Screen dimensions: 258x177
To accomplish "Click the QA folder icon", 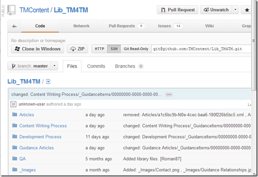I will 15,159.
